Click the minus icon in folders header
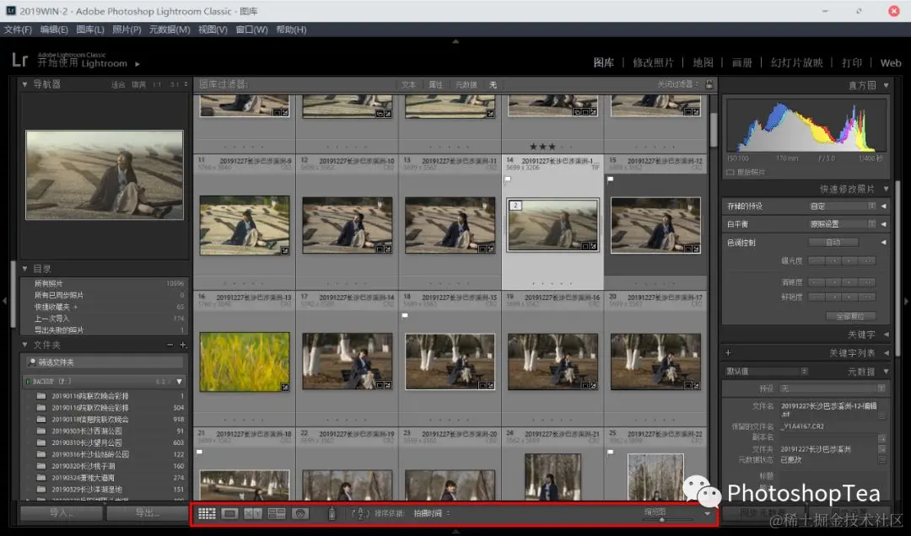 170,345
